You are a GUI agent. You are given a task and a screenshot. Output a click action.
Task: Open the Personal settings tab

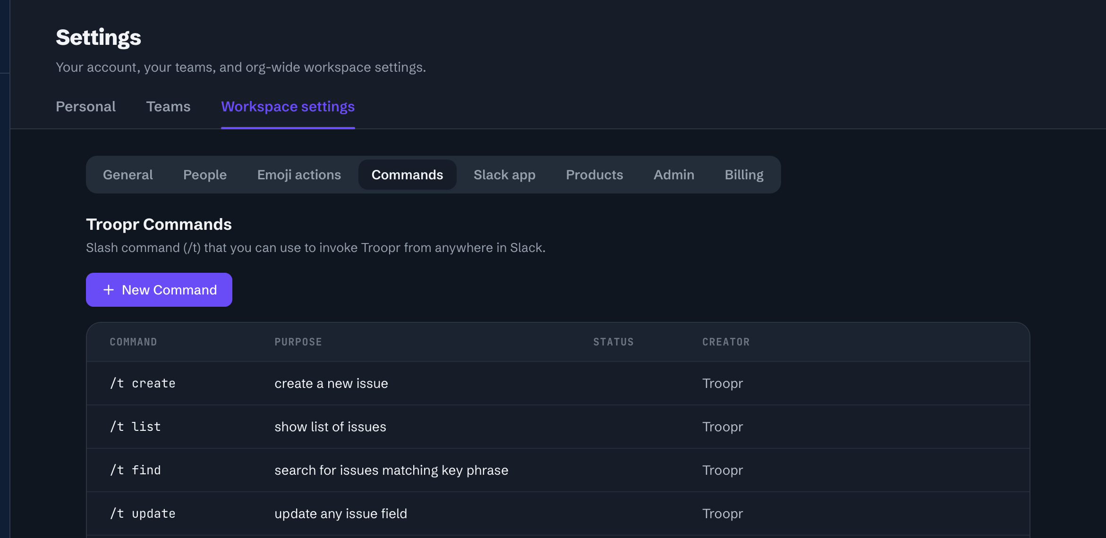[85, 107]
